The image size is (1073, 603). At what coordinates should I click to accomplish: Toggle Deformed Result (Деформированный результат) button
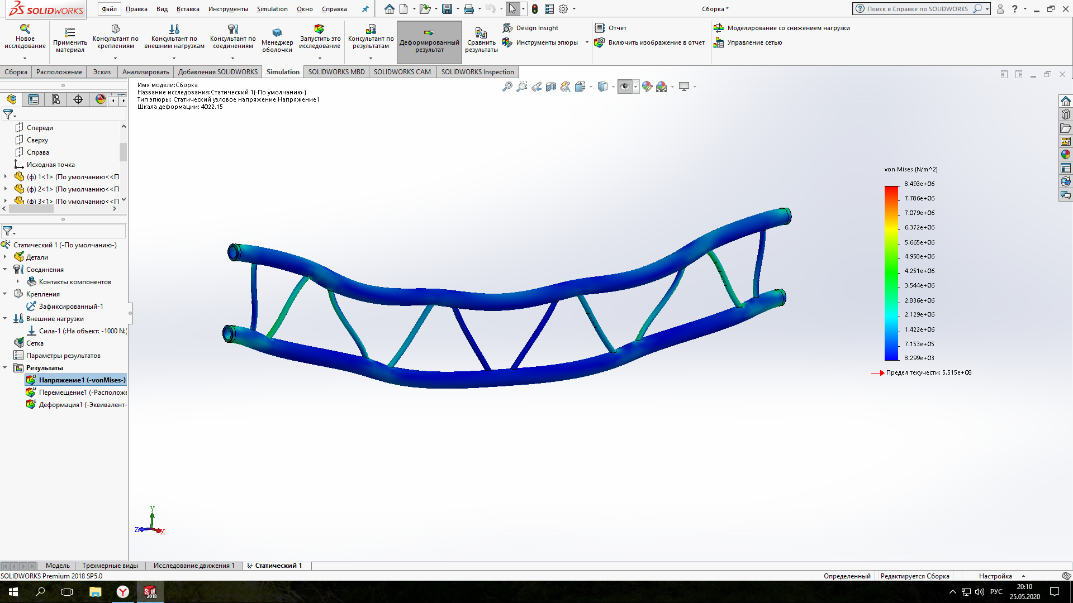coord(429,42)
